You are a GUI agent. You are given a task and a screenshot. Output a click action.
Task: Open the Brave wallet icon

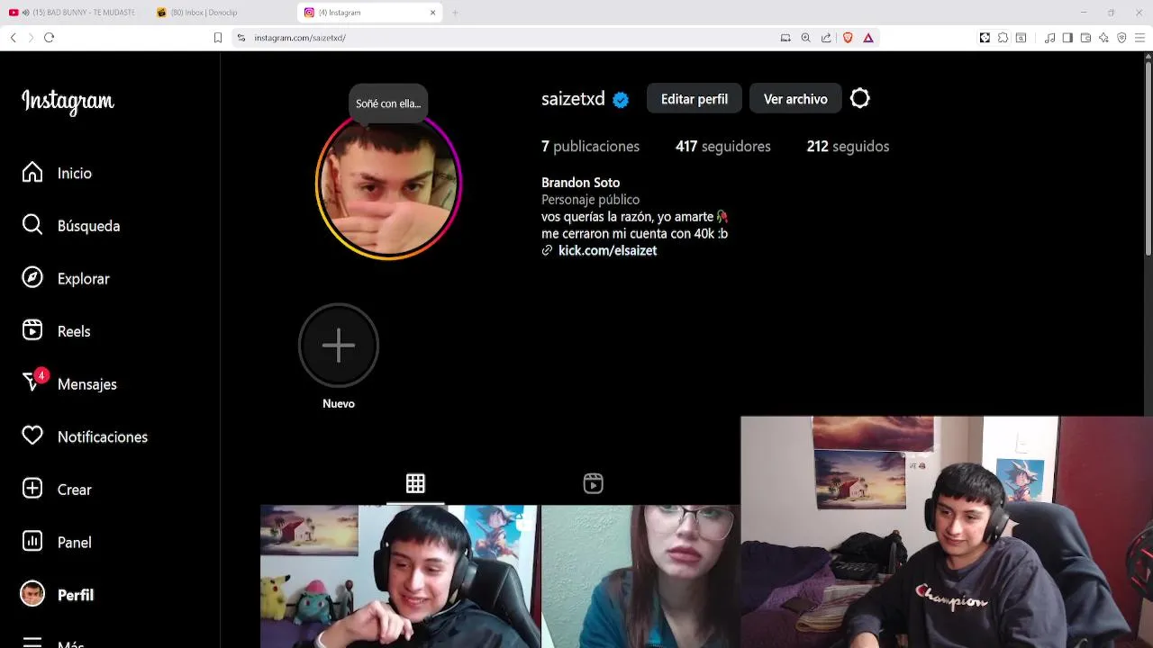pos(1085,38)
